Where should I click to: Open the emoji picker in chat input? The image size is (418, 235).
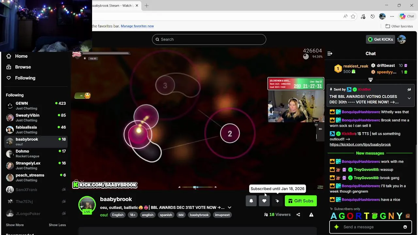pos(405,227)
